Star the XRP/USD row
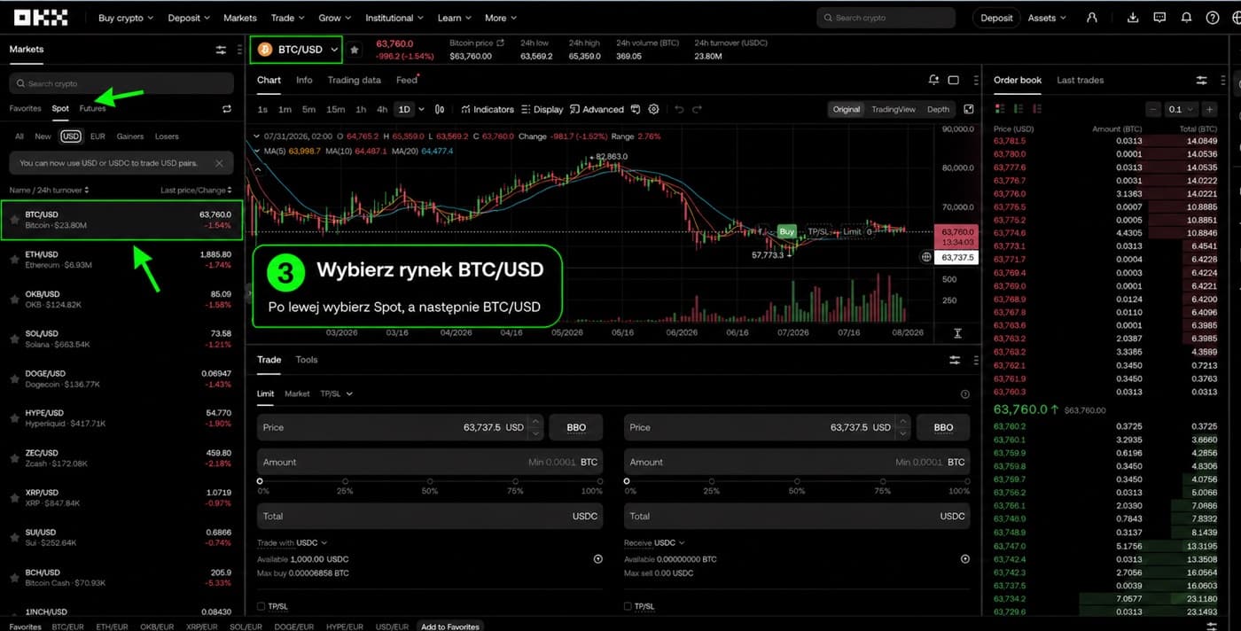1241x631 pixels. [14, 498]
